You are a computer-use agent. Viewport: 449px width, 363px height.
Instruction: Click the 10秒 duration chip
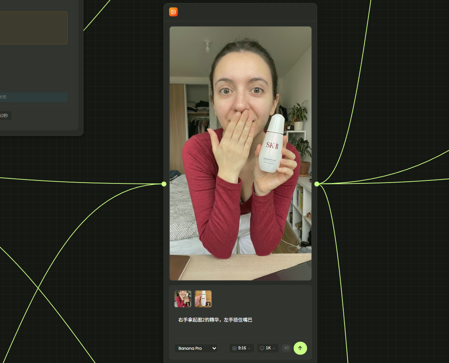click(x=4, y=115)
